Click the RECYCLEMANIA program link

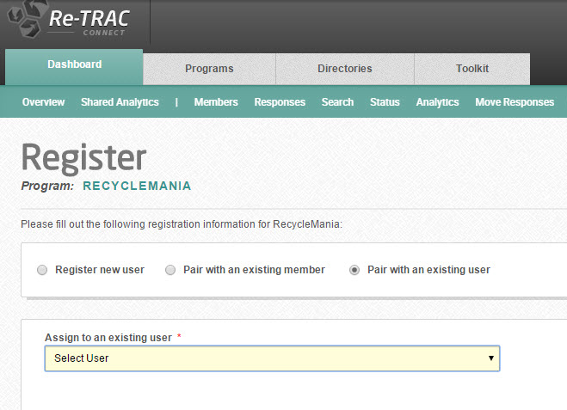137,186
